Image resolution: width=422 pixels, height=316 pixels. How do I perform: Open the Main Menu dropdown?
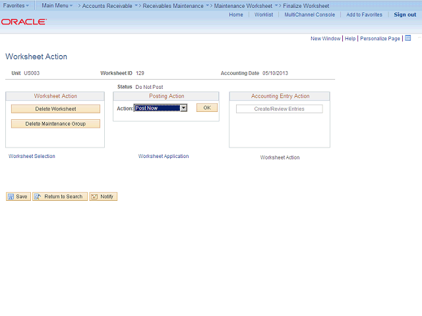[x=57, y=5]
